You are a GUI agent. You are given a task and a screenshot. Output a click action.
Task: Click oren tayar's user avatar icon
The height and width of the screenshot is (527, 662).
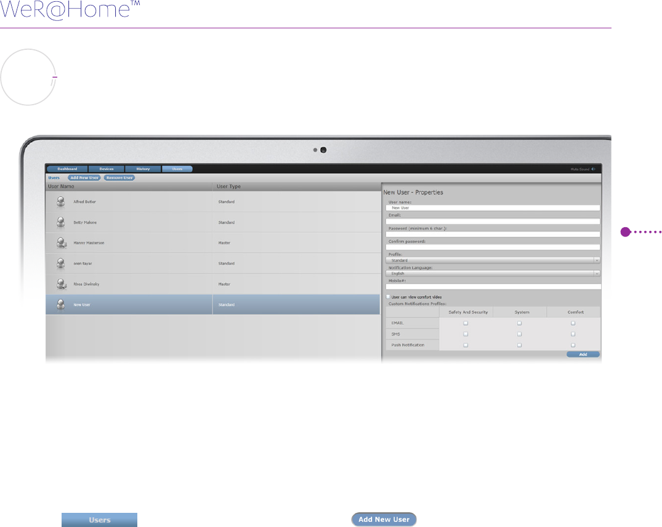61,263
